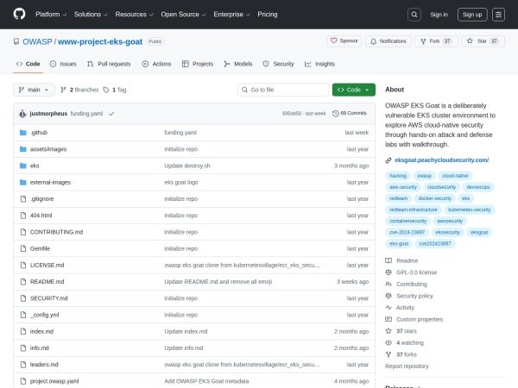Click Report repository link
Viewport: 518px width, 388px height.
tap(407, 366)
